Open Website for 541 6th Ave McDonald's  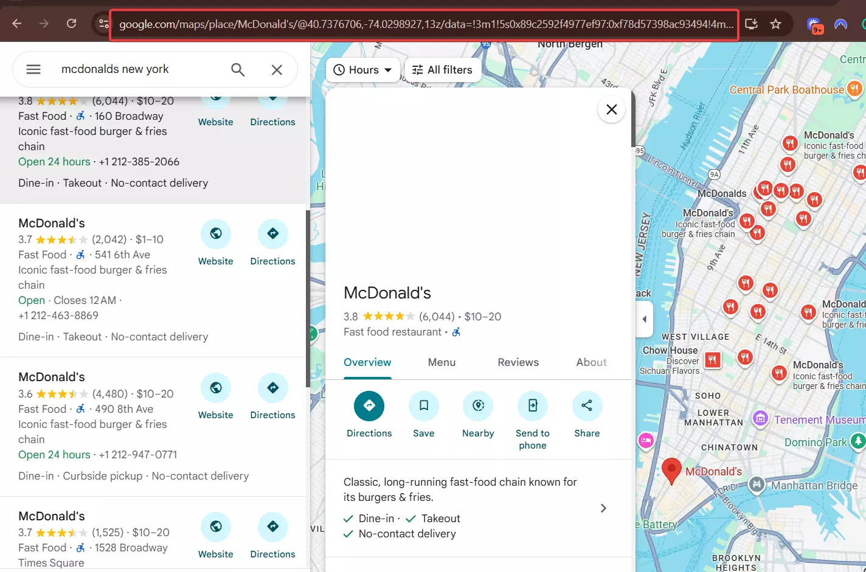point(216,234)
